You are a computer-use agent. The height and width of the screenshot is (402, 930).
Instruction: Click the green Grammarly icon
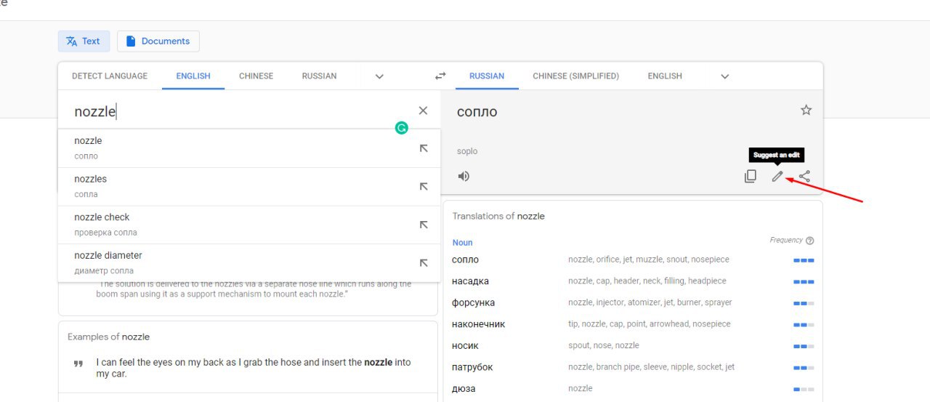click(x=402, y=128)
